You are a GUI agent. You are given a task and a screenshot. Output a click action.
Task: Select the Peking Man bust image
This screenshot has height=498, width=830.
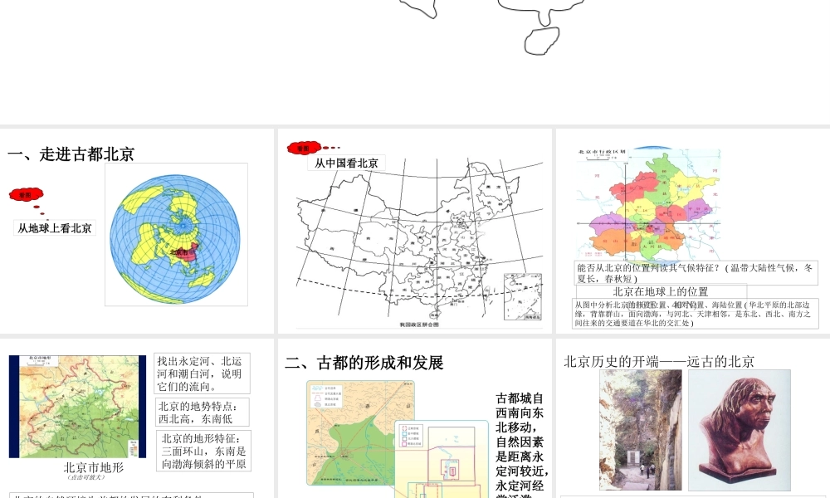(740, 430)
